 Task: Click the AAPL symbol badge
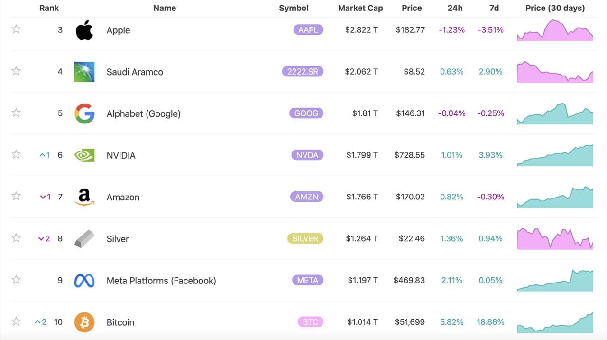click(x=308, y=30)
